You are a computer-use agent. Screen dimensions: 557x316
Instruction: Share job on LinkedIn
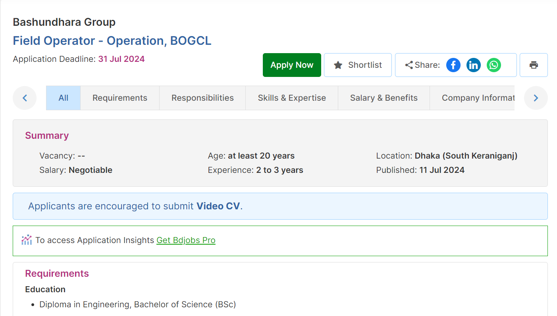474,65
